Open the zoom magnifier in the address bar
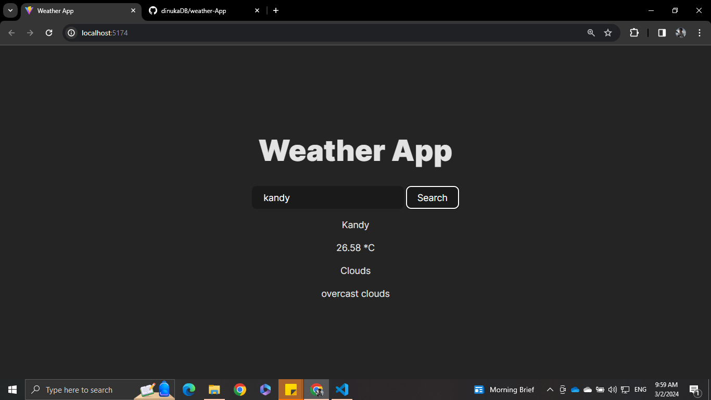Screen dimensions: 711x400 (x=591, y=32)
